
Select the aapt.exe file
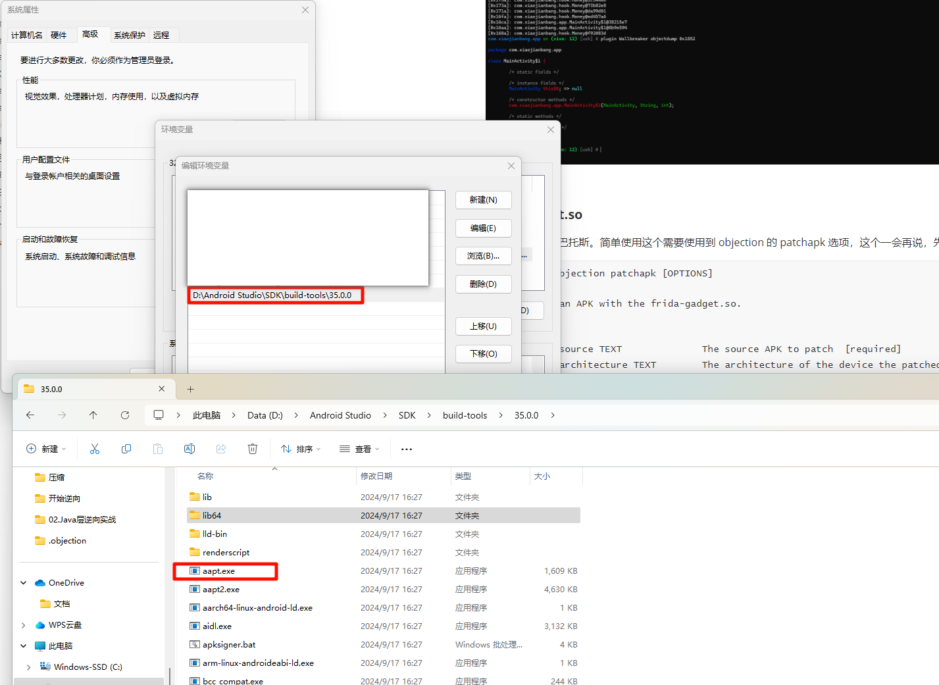218,571
